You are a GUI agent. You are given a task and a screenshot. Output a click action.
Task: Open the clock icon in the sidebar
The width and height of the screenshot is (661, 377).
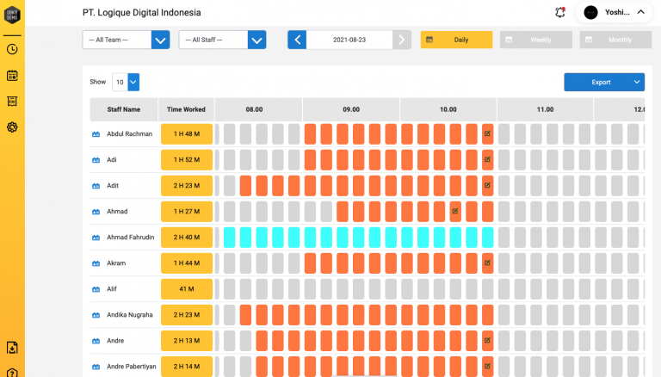pos(12,49)
